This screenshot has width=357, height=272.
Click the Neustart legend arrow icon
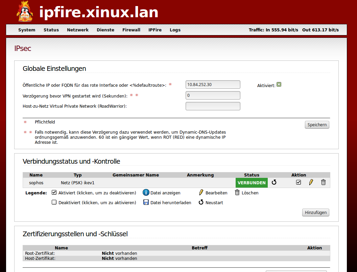click(201, 202)
